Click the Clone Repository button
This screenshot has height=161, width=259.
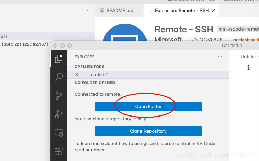pos(148,131)
